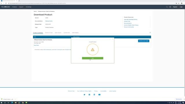This screenshot has width=185, height=104.
Task: Click the my vmware logo
Action: tap(5, 7)
